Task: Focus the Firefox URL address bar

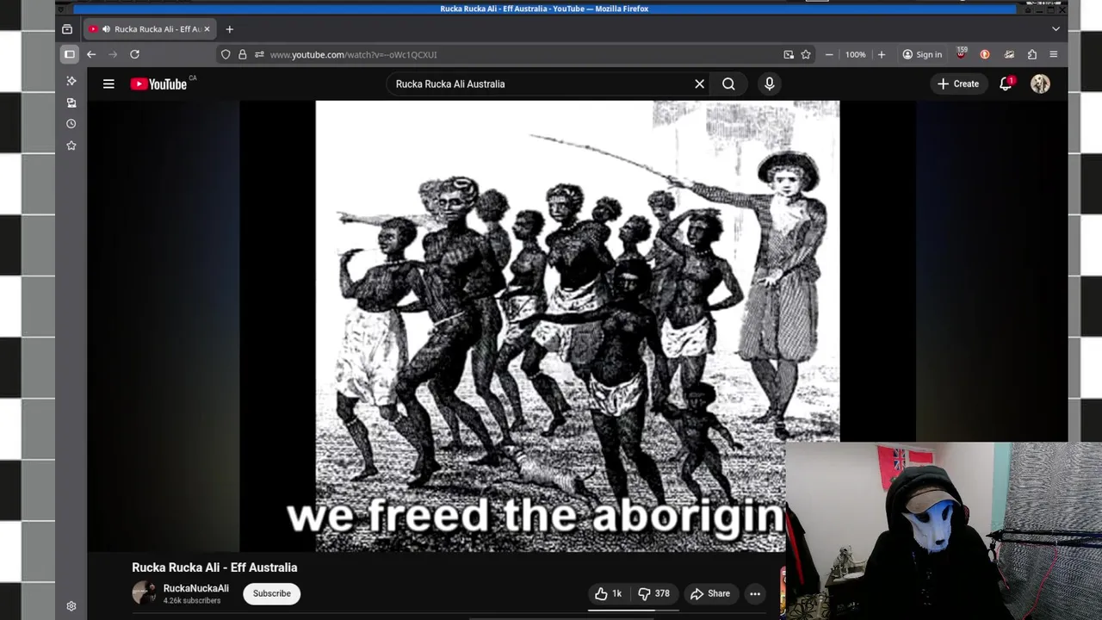Action: pos(517,54)
